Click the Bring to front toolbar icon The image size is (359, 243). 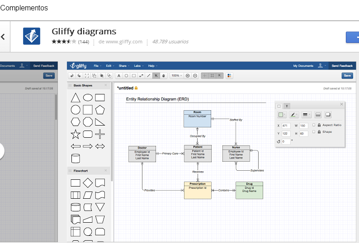pyautogui.click(x=102, y=75)
